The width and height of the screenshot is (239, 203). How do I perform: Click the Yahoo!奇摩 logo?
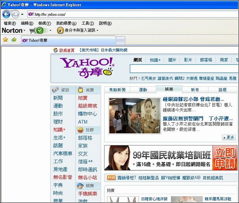click(86, 66)
